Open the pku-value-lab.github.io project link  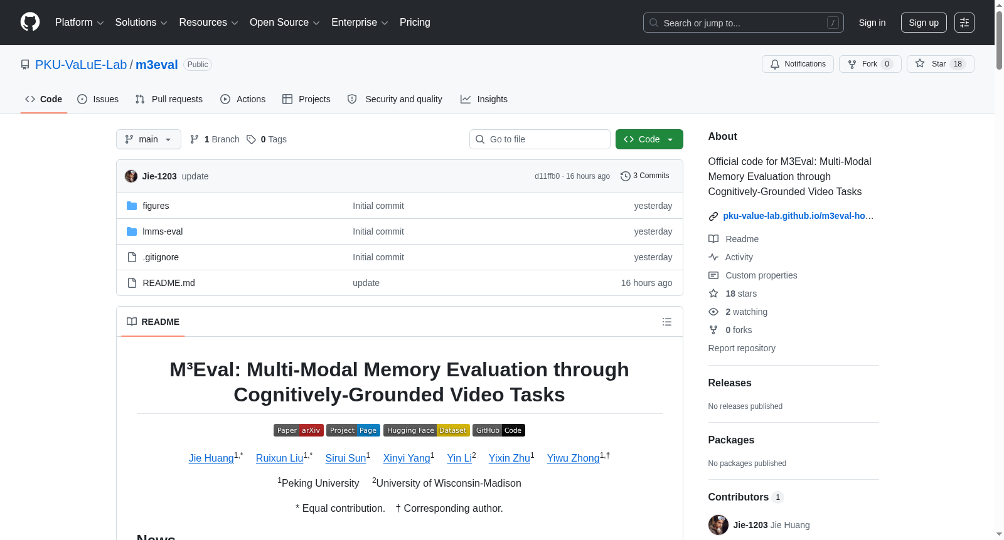click(x=798, y=216)
